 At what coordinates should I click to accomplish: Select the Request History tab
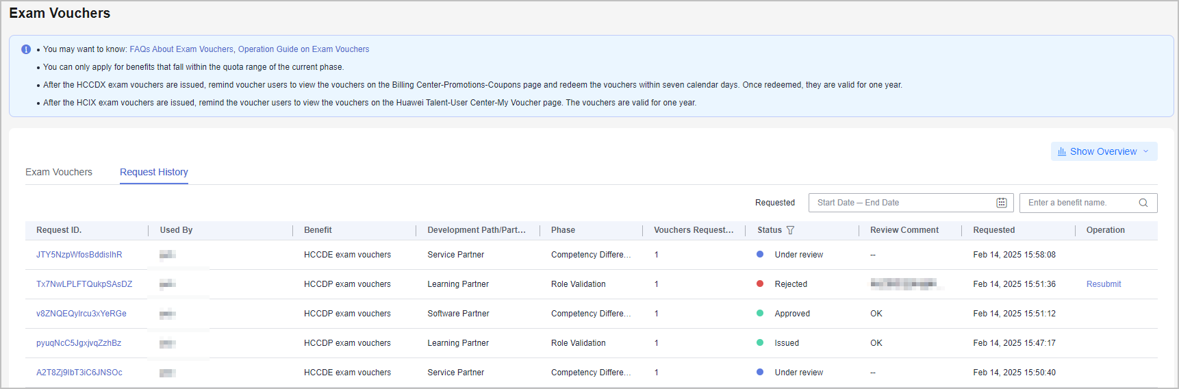[x=154, y=172]
